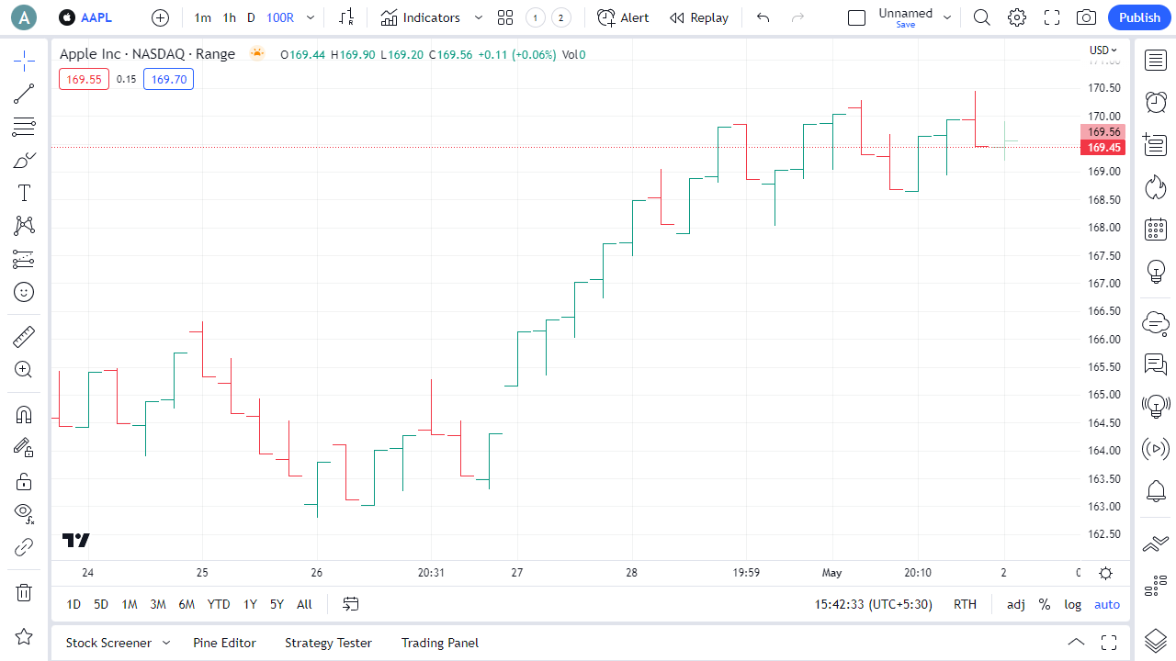Open the data window panel
The height and width of the screenshot is (661, 1176).
(x=1155, y=144)
